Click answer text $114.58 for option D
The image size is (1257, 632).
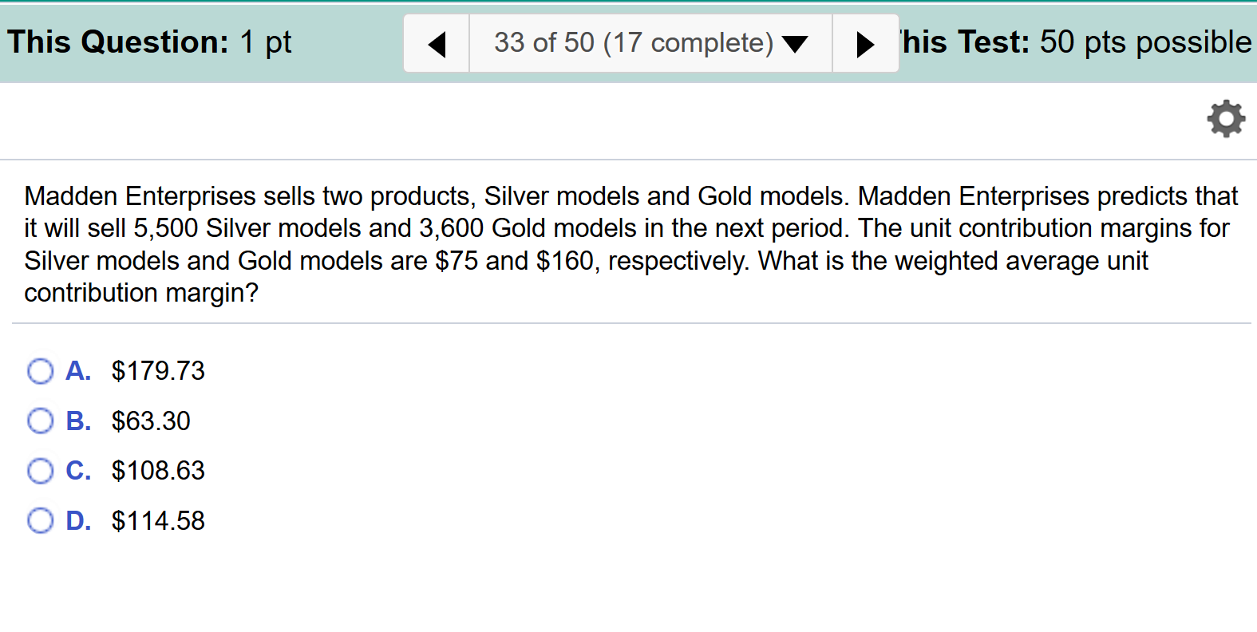(x=157, y=520)
